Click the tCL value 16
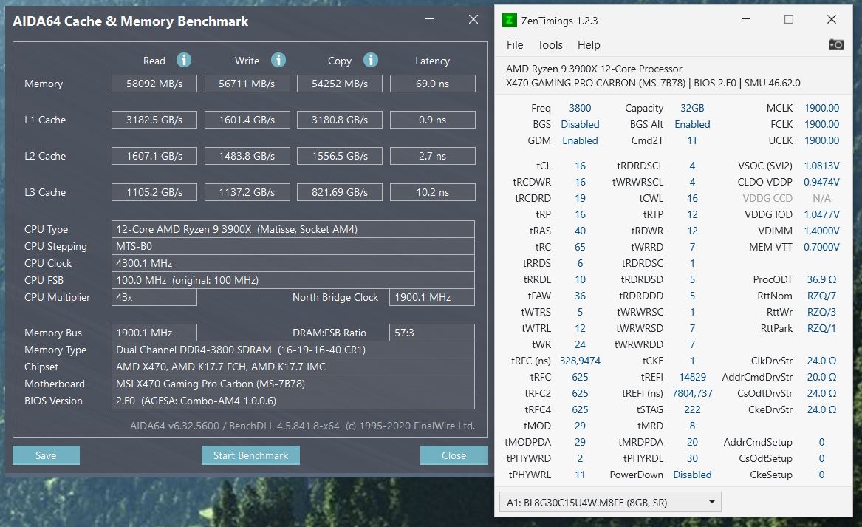The image size is (862, 527). click(580, 166)
